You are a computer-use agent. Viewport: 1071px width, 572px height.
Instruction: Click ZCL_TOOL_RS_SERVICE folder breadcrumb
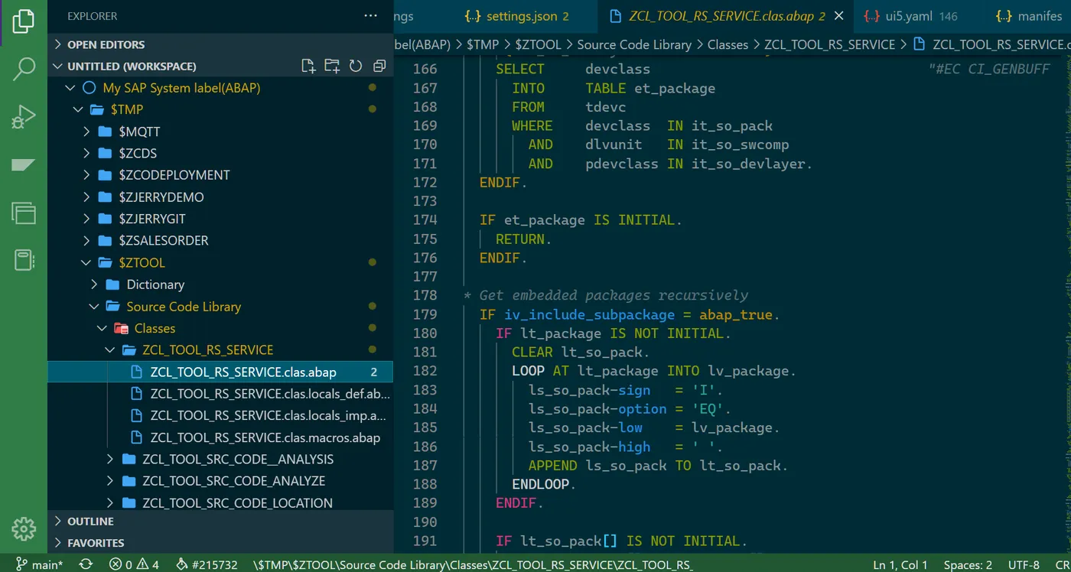[x=829, y=44]
